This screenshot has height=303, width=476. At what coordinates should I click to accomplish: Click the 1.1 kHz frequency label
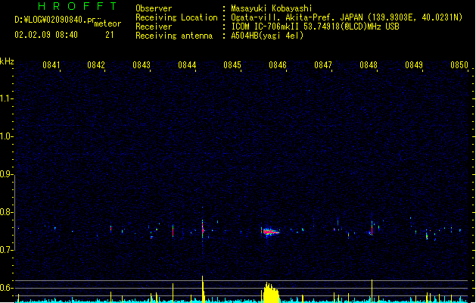(x=5, y=98)
